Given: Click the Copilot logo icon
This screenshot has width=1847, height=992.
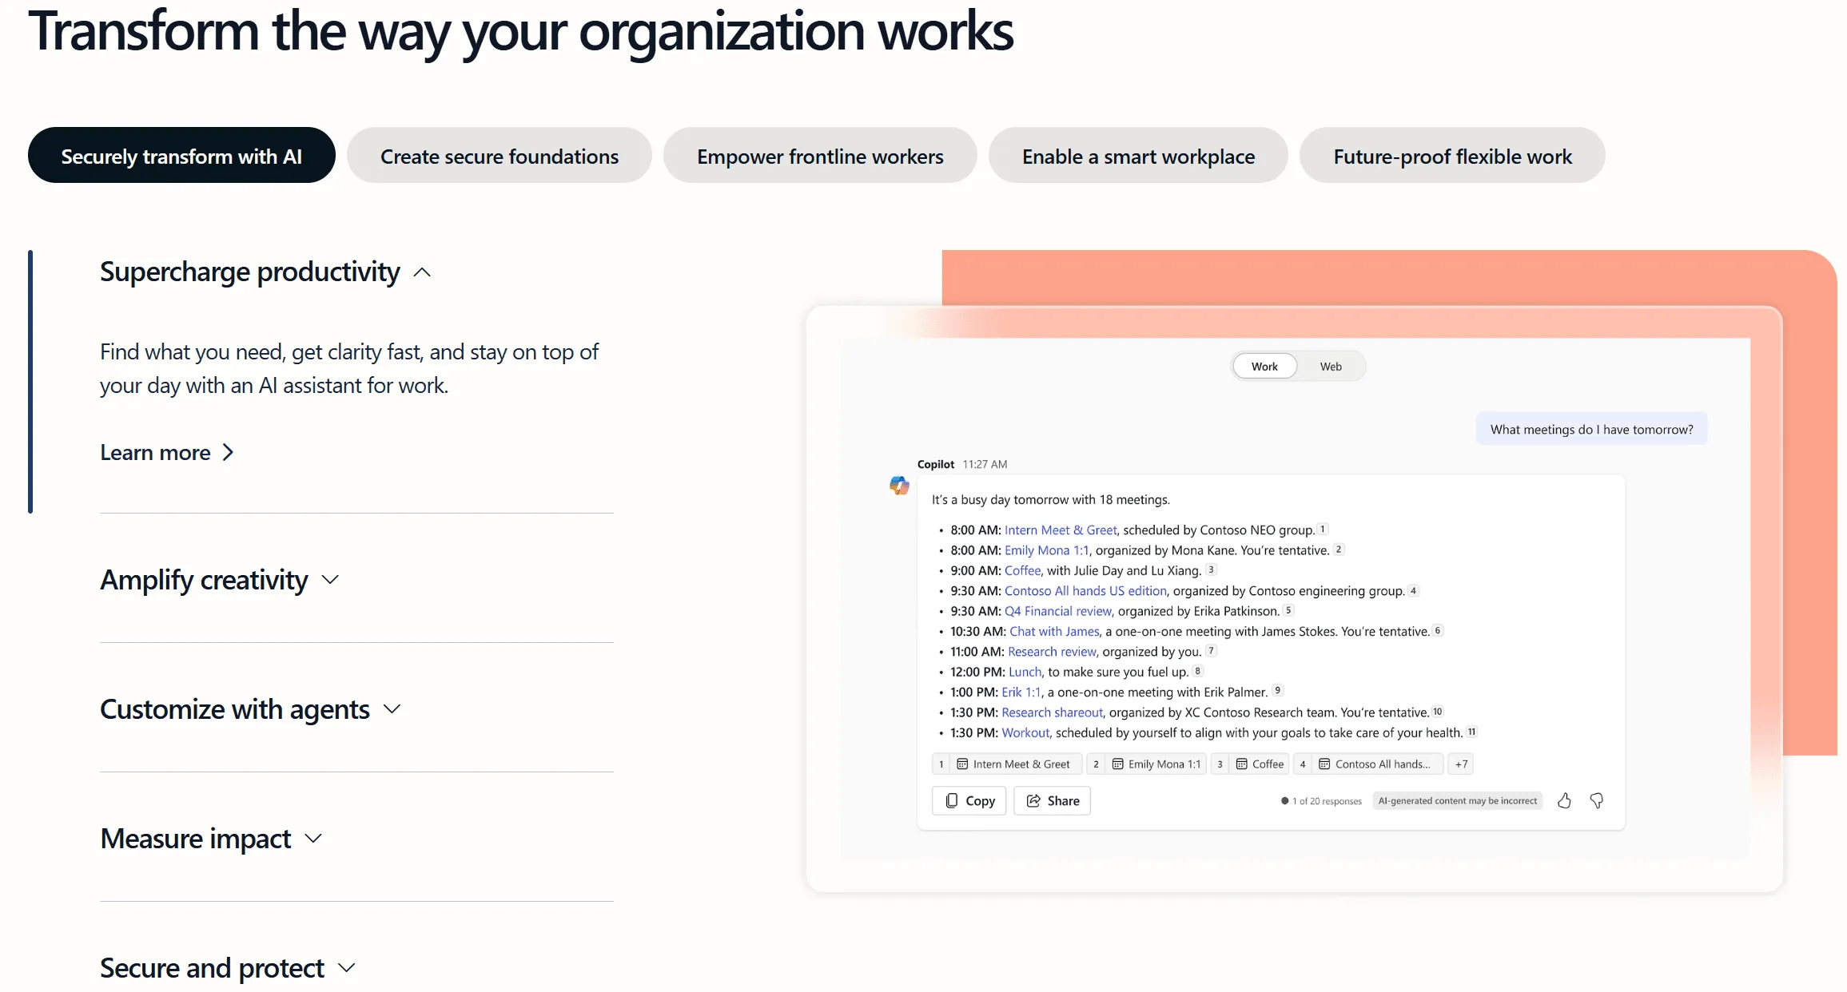Looking at the screenshot, I should 899,485.
